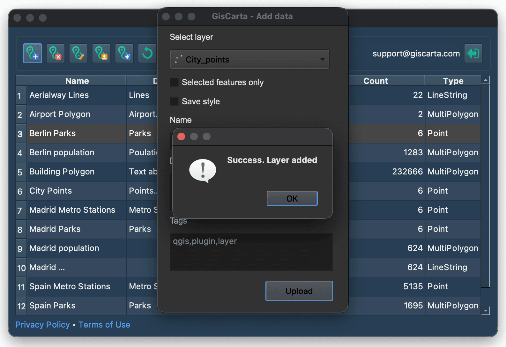Enable Selected features only checkbox
506x347 pixels.
pos(174,82)
